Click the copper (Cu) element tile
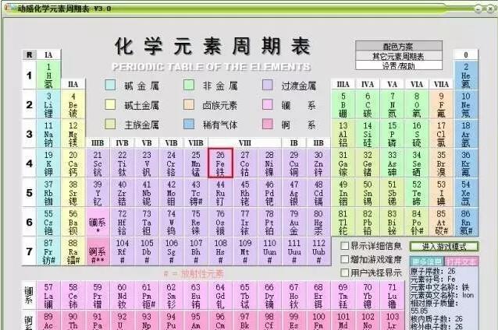 pos(293,163)
